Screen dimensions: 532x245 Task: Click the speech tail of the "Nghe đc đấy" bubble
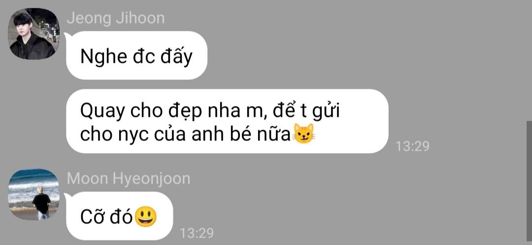click(x=67, y=34)
